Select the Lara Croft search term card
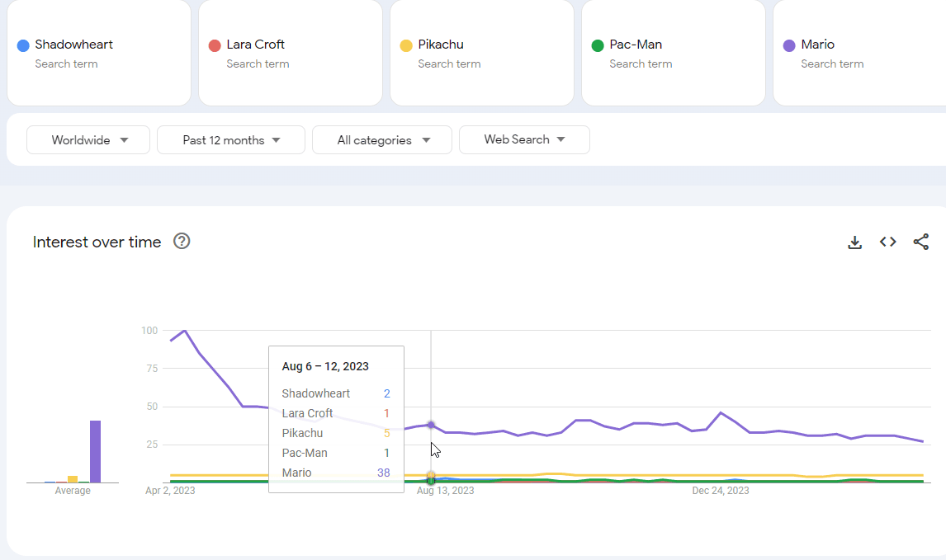The image size is (946, 560). [x=291, y=53]
